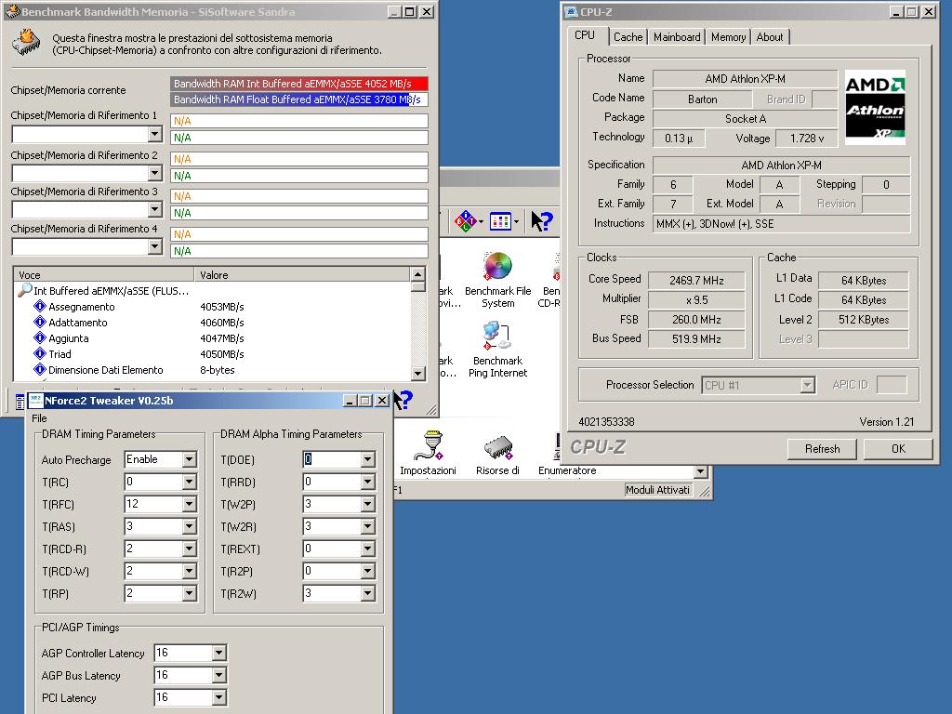Click the magnifier icon beside Int Buffered row
Image resolution: width=952 pixels, height=714 pixels.
(x=25, y=290)
